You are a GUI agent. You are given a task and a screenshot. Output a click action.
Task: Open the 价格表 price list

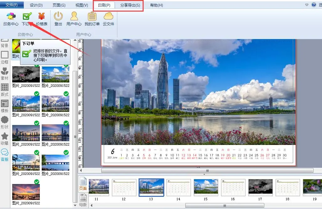click(41, 18)
